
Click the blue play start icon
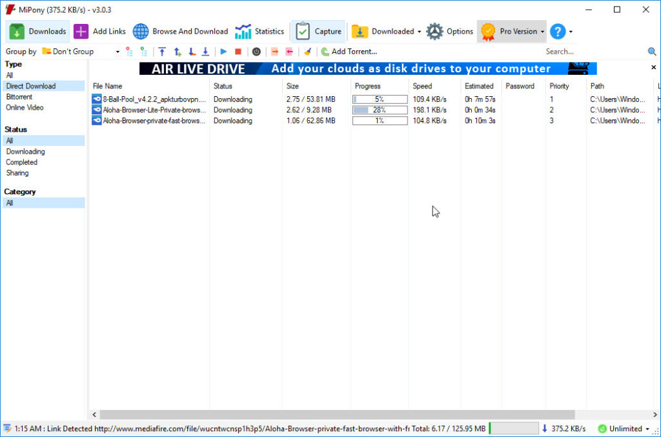click(224, 52)
